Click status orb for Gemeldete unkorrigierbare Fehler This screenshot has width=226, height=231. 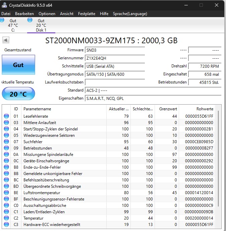point(6,173)
